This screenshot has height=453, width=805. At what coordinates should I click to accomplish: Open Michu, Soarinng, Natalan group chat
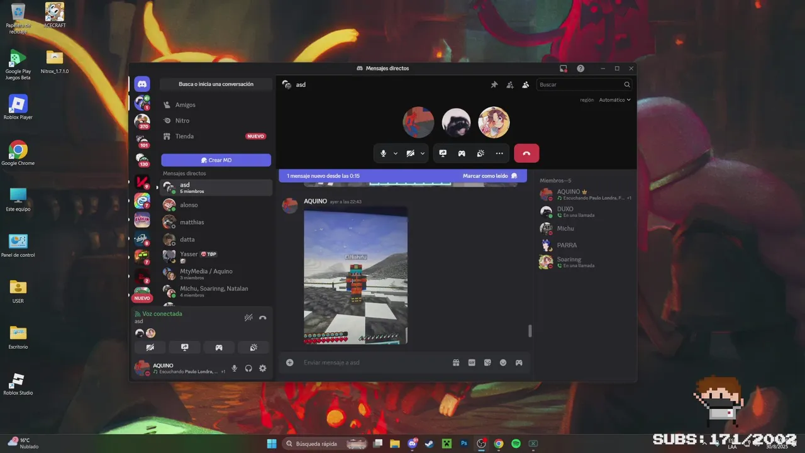(x=216, y=291)
